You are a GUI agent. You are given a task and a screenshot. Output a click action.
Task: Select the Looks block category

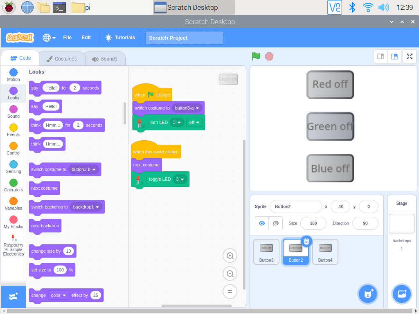point(14,94)
